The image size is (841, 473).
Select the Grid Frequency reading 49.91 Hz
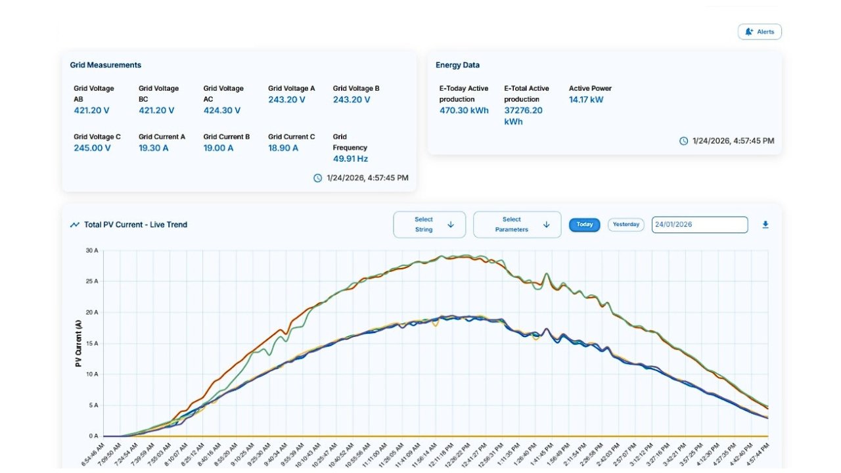pyautogui.click(x=350, y=159)
